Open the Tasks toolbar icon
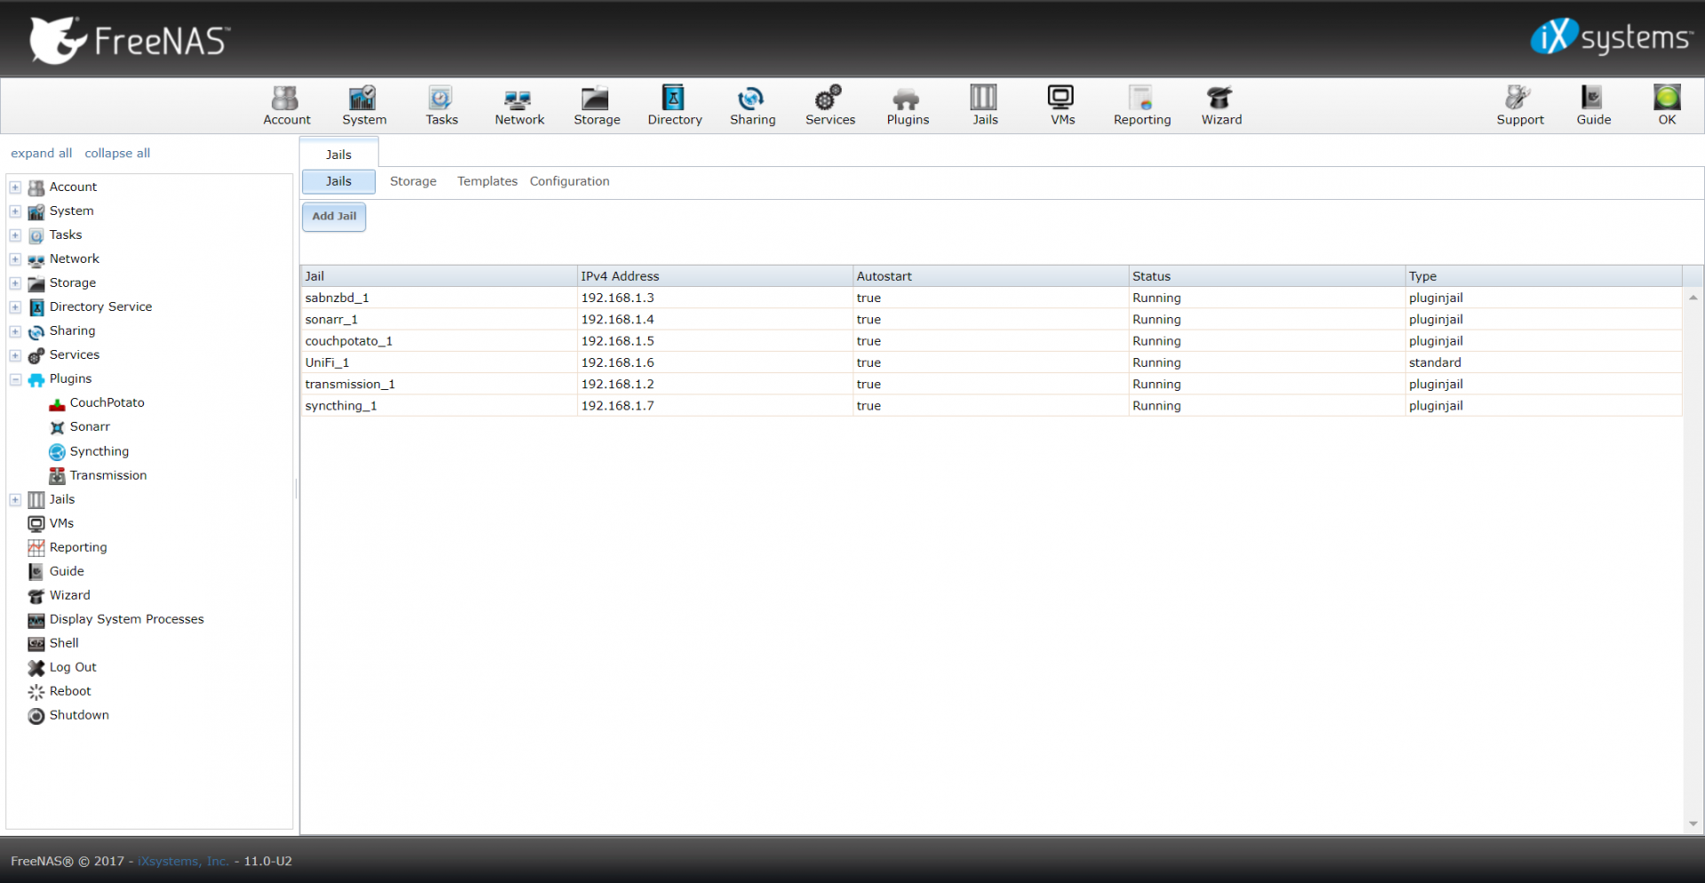 (441, 106)
